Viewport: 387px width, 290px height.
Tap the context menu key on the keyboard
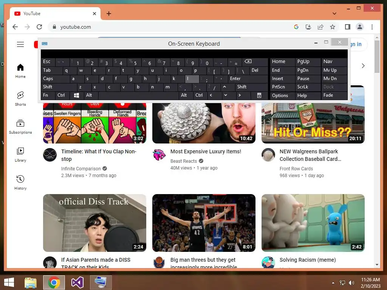(259, 96)
